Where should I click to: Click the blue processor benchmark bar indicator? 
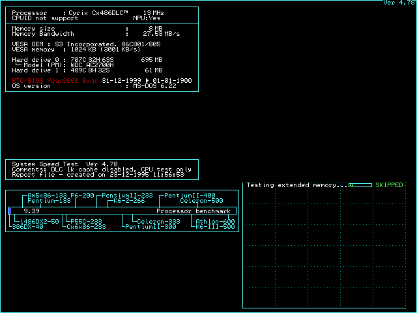pos(10,211)
